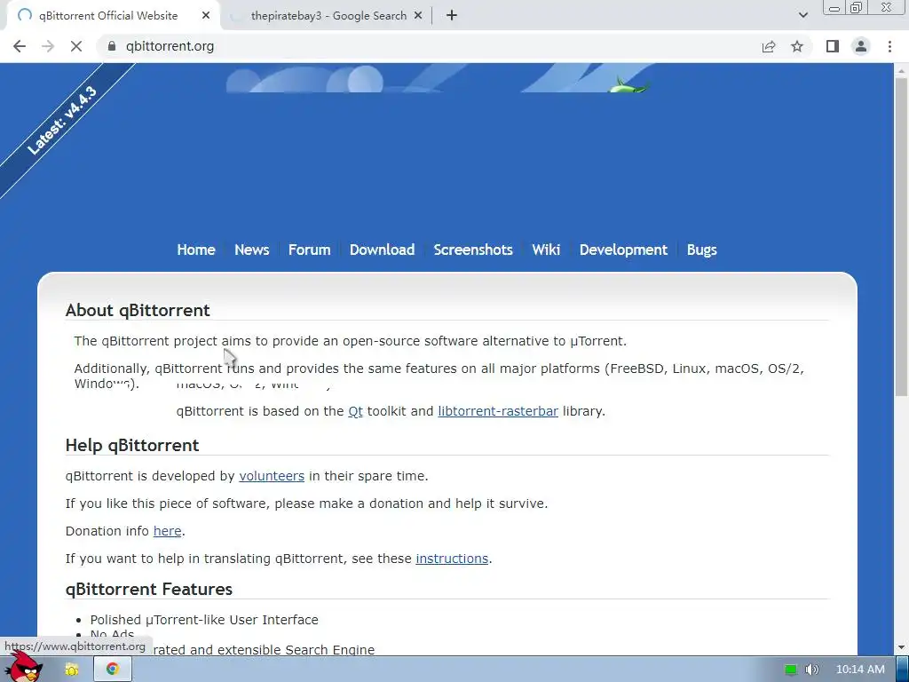The height and width of the screenshot is (682, 909).
Task: View site info via the lock icon
Action: click(x=111, y=46)
